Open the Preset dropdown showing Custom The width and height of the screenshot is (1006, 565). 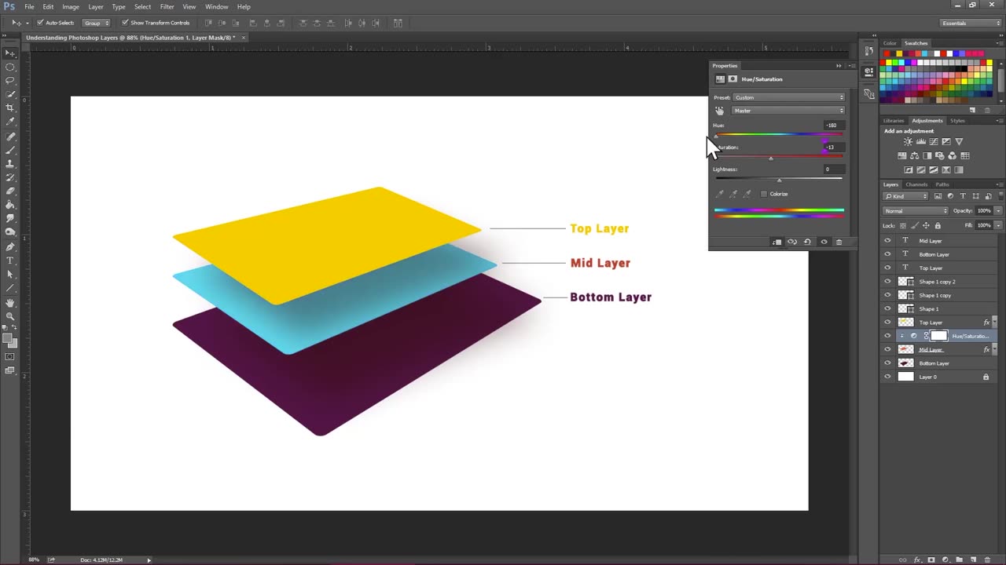pos(788,97)
